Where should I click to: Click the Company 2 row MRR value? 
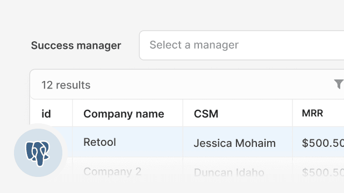click(x=322, y=173)
